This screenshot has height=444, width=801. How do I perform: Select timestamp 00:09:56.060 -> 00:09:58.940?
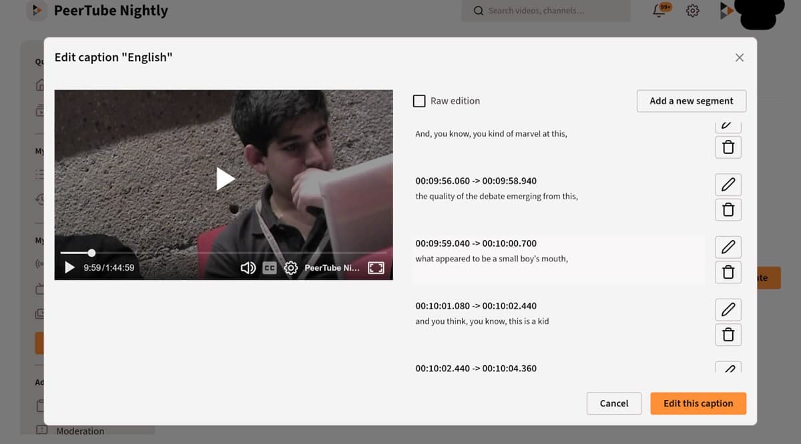tap(476, 181)
